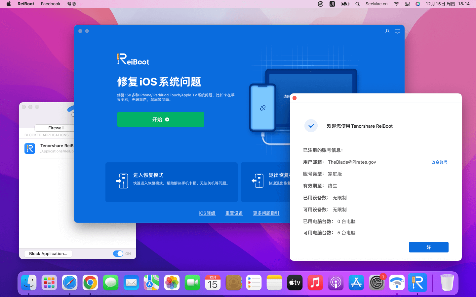Open Finder from the Dock
The height and width of the screenshot is (297, 476).
click(29, 283)
